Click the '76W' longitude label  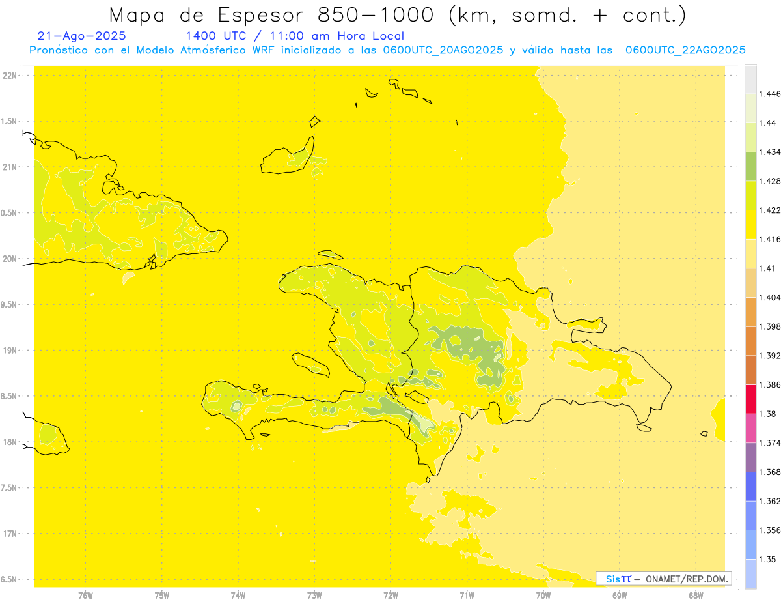point(85,595)
